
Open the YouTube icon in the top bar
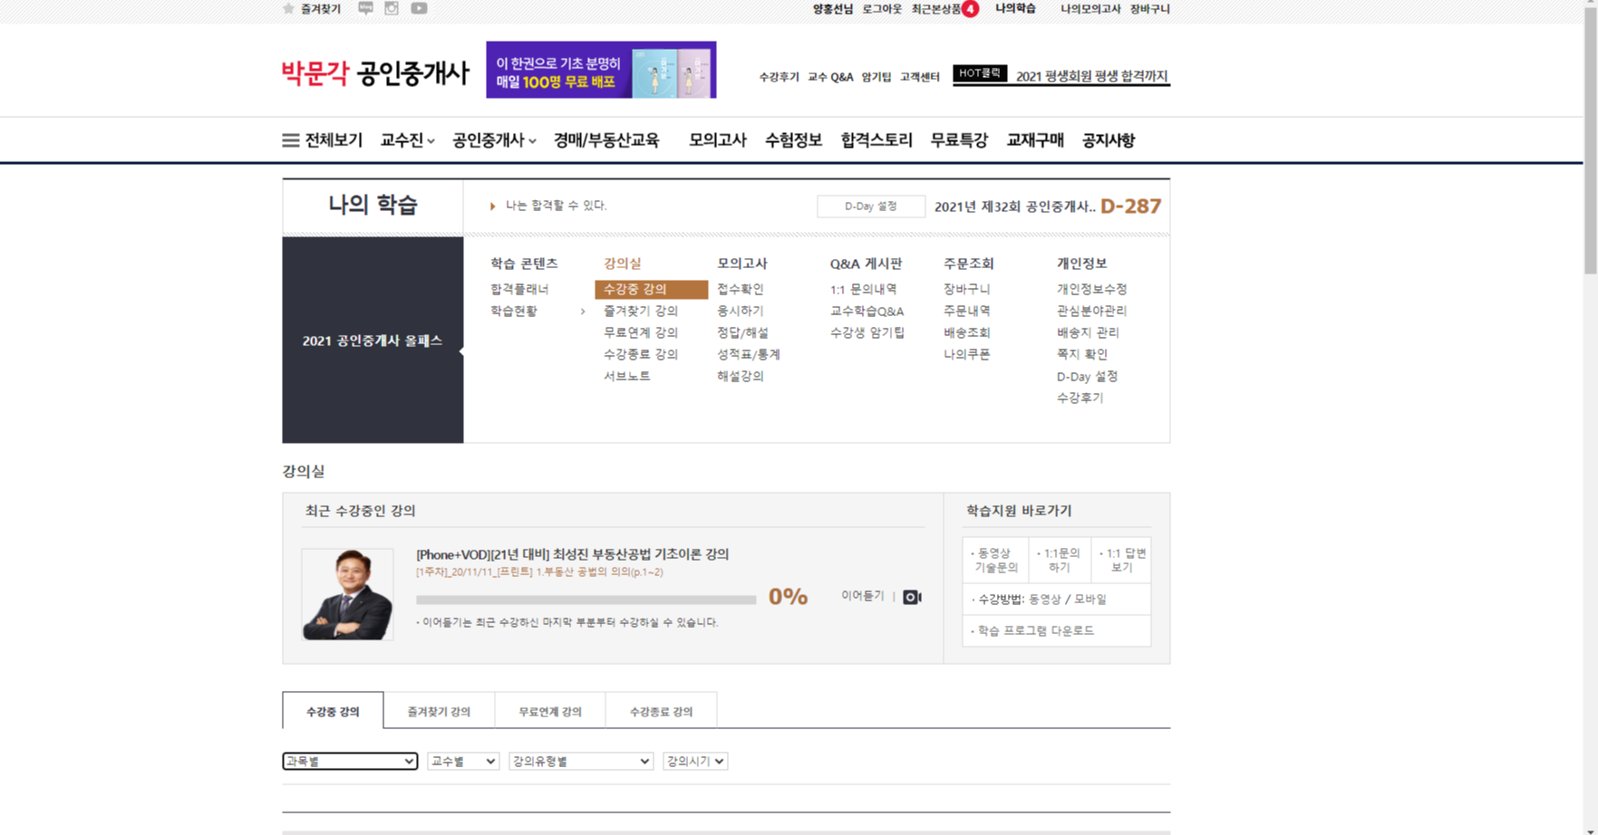[x=419, y=8]
